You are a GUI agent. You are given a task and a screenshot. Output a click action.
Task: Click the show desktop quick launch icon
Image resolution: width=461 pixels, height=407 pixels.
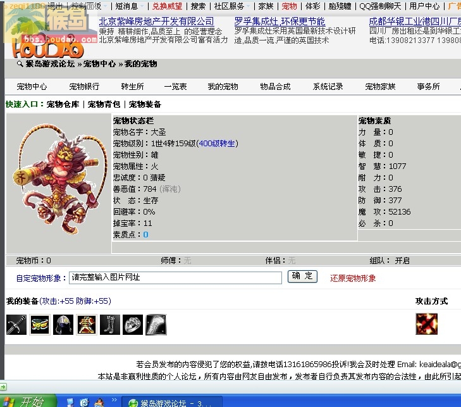pyautogui.click(x=70, y=403)
